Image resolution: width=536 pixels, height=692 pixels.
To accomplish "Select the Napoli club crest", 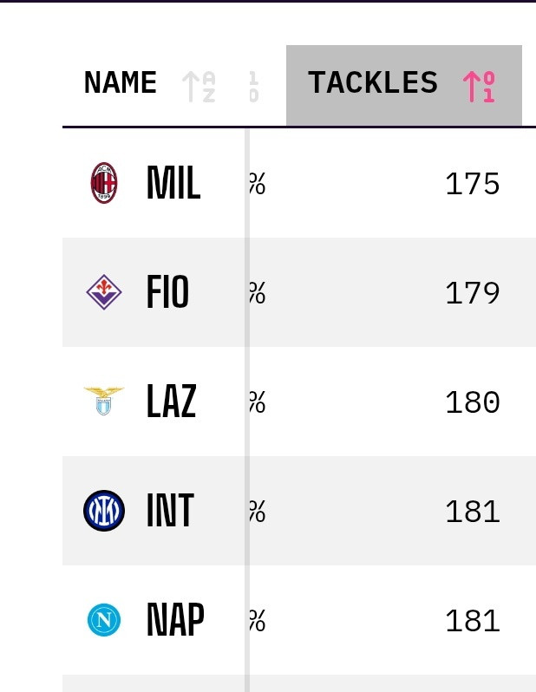I will [104, 620].
